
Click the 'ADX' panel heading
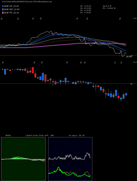52,135
